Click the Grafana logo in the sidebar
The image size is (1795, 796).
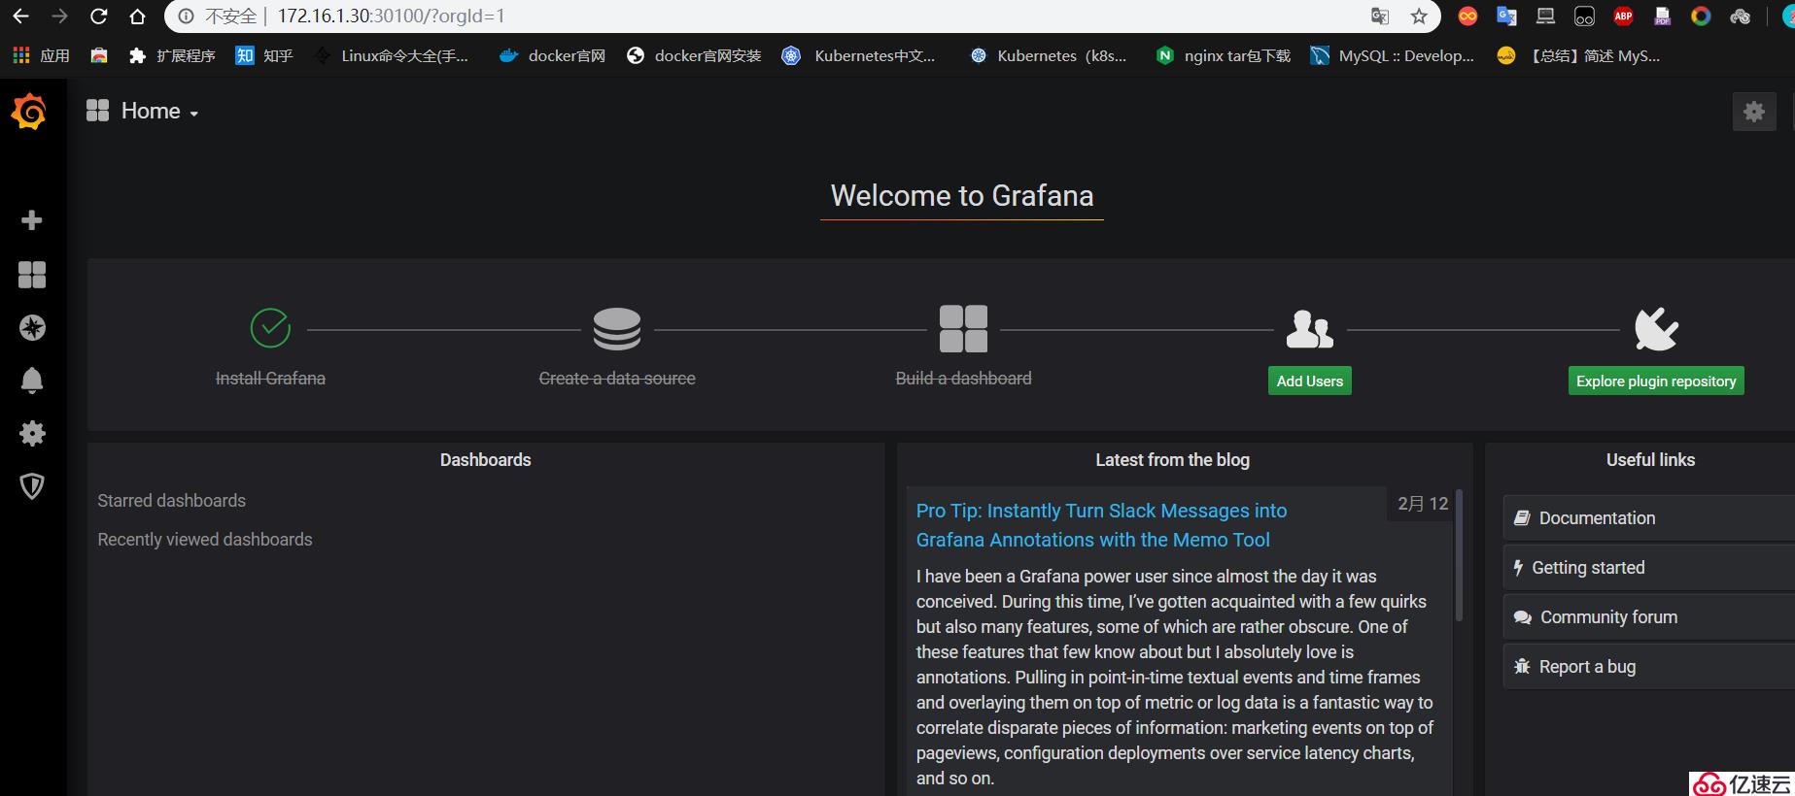click(29, 112)
